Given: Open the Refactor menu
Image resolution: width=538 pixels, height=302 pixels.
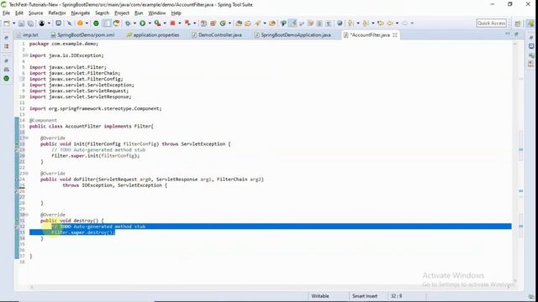Looking at the screenshot, I should [57, 13].
